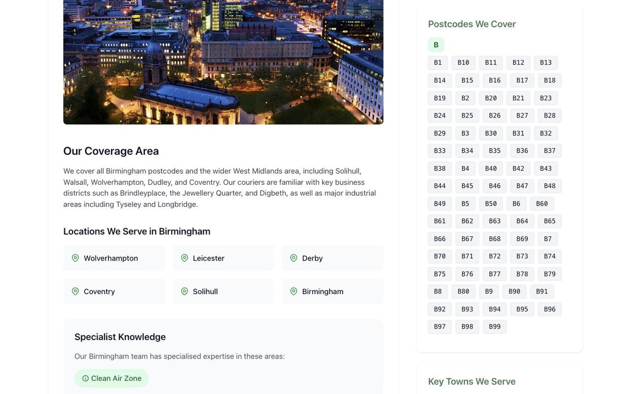Click postcode B8

pyautogui.click(x=438, y=291)
